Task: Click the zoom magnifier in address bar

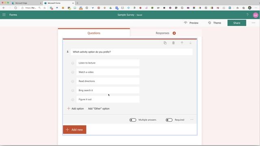Action: [x=39, y=8]
